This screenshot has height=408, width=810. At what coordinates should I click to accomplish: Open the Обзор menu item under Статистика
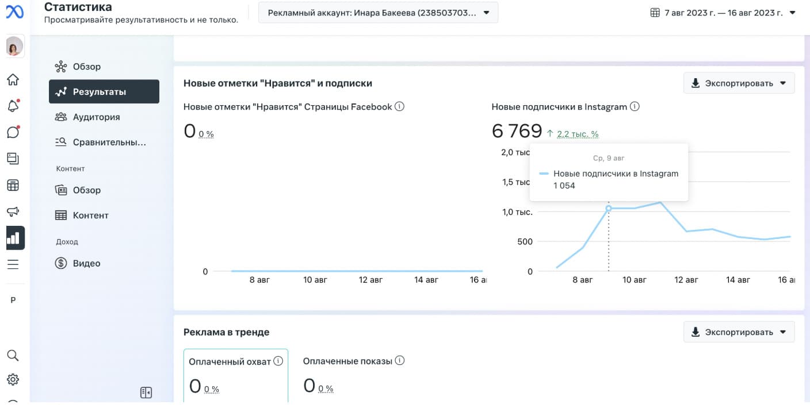tap(104, 67)
